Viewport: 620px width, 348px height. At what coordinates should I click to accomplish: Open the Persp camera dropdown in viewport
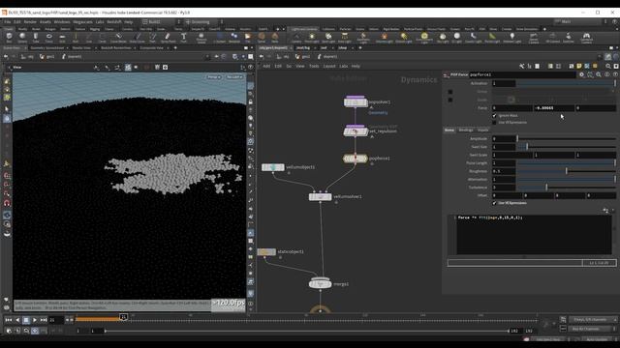pos(214,77)
